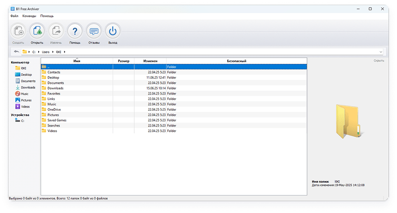Select the Pictures row in the file list
Image resolution: width=397 pixels, height=213 pixels.
pyautogui.click(x=174, y=115)
